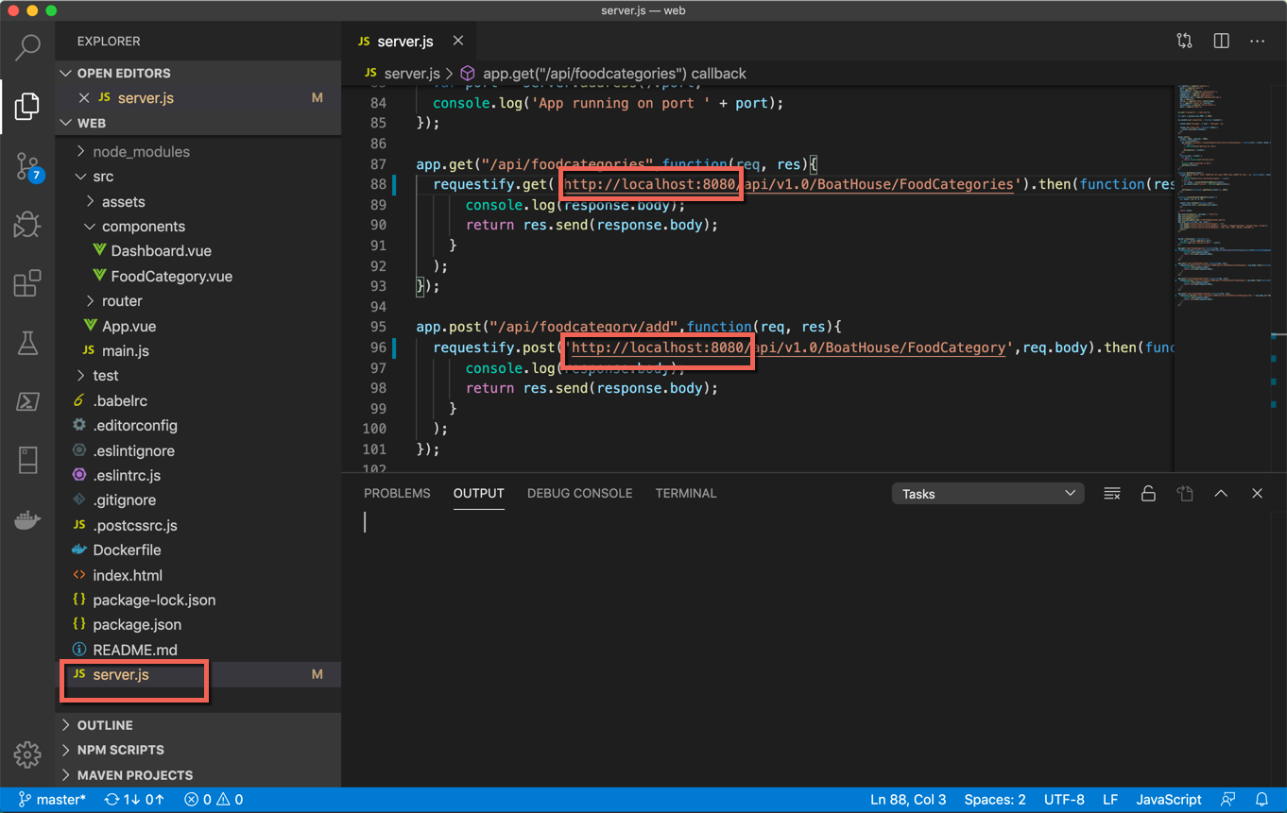Open the Run and Debug view
1287x813 pixels.
(x=27, y=225)
